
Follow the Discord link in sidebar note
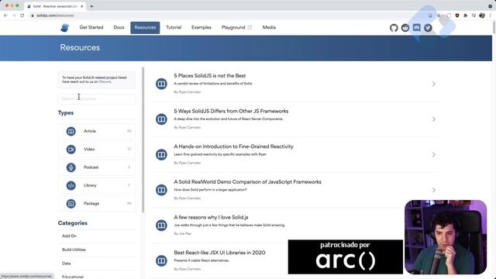[105, 81]
